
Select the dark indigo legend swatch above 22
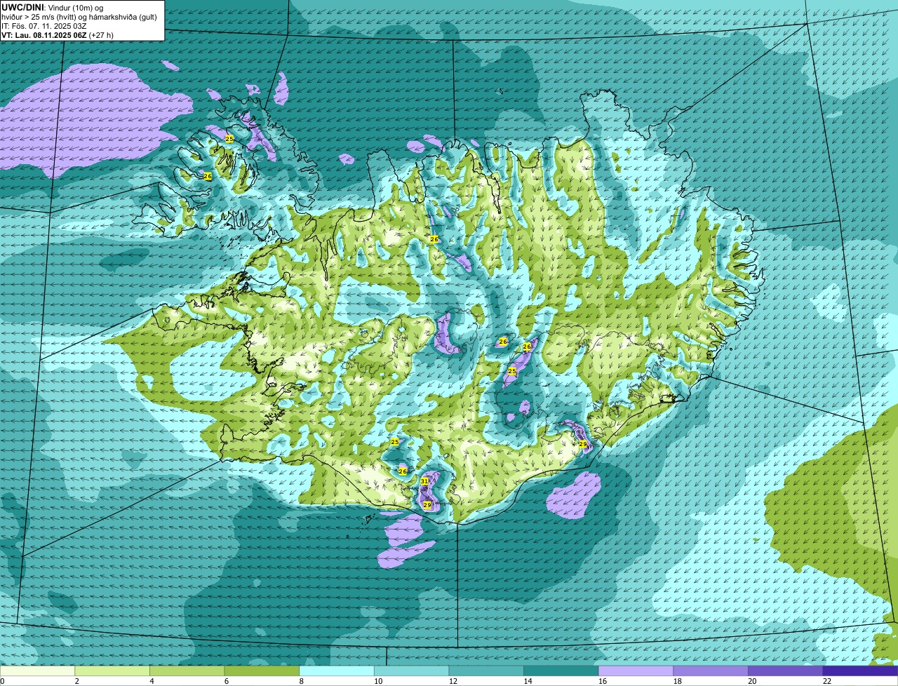tap(860, 671)
